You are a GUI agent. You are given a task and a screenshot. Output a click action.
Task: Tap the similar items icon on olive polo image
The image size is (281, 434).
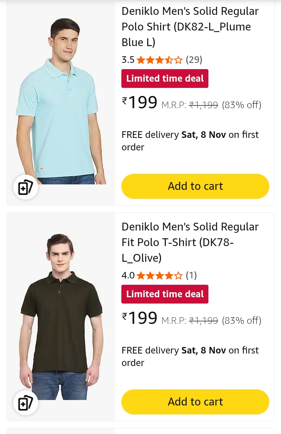(25, 403)
